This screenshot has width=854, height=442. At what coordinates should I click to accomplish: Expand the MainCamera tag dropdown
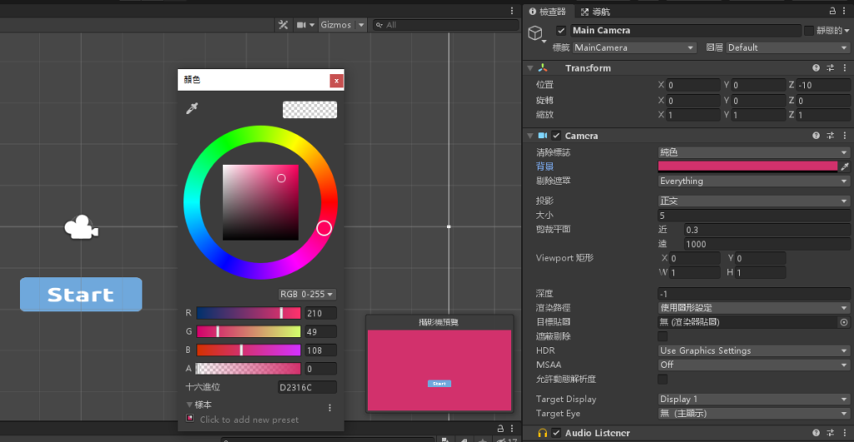(x=634, y=47)
